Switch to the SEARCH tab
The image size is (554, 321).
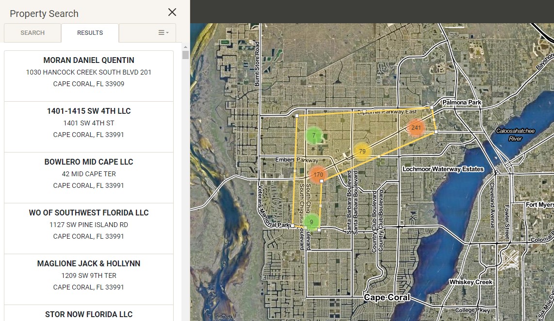click(x=33, y=33)
